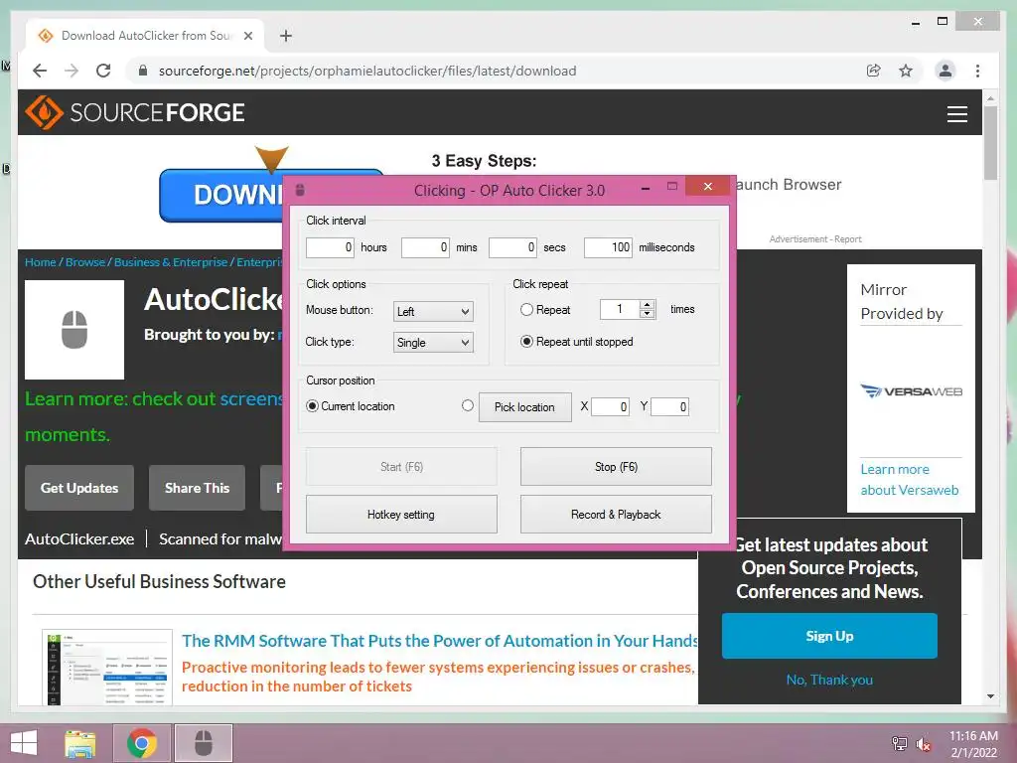This screenshot has width=1017, height=763.
Task: Click the share page icon in address bar
Action: click(x=874, y=71)
